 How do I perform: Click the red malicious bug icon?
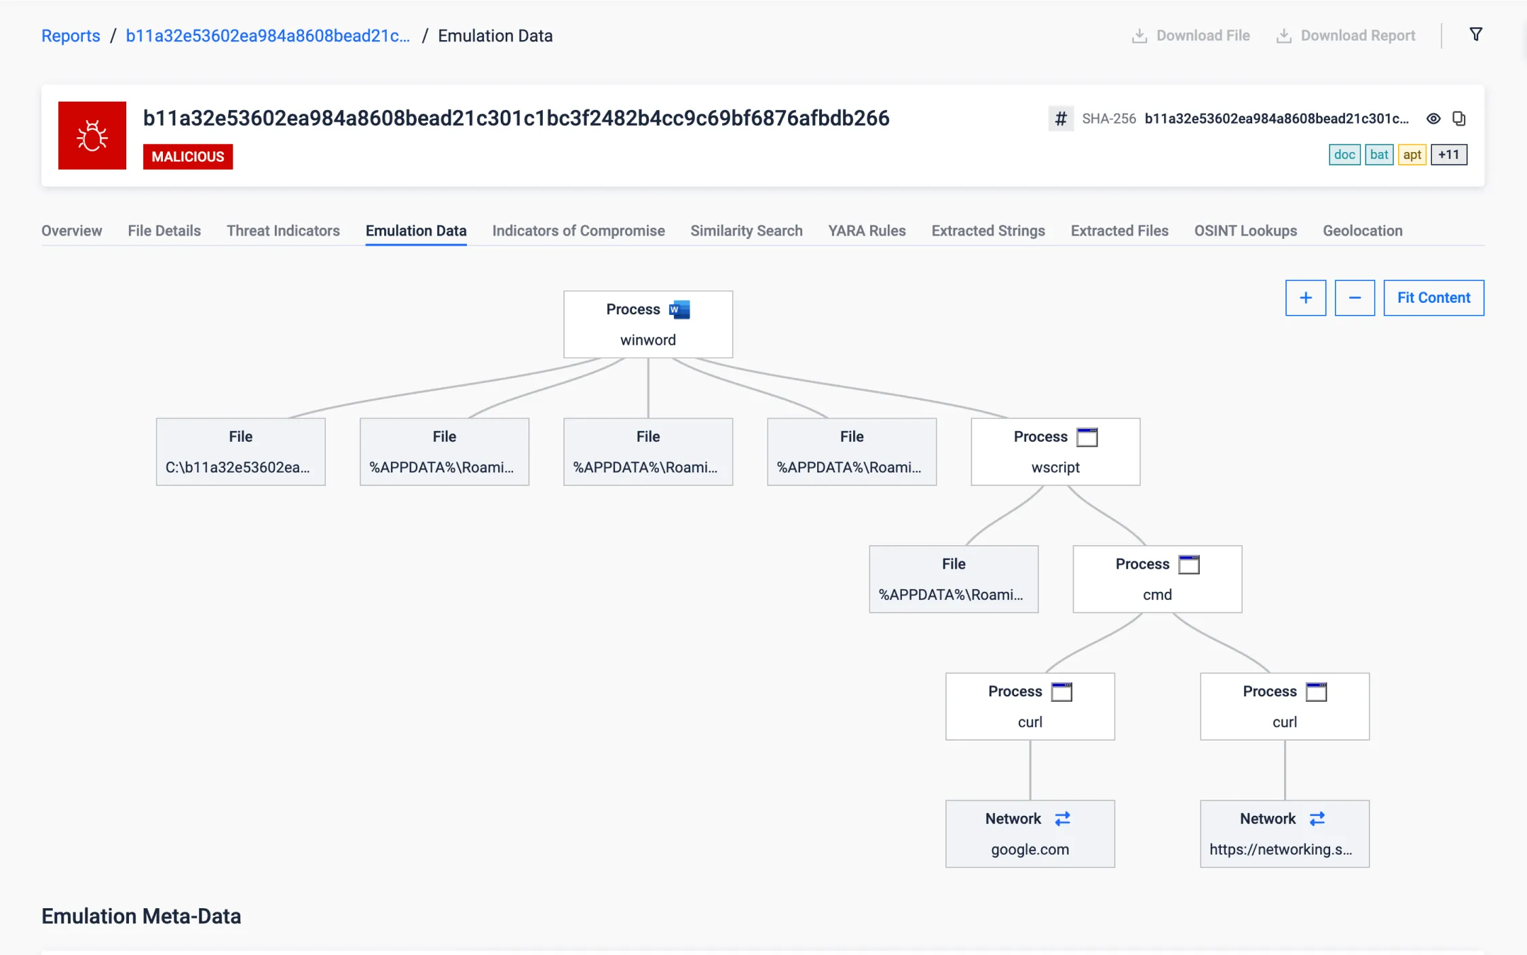(x=92, y=136)
